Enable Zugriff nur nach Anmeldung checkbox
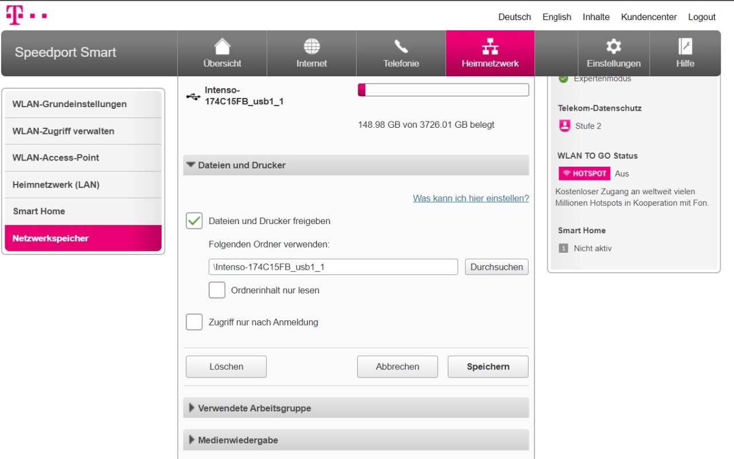The width and height of the screenshot is (734, 459). click(x=194, y=322)
